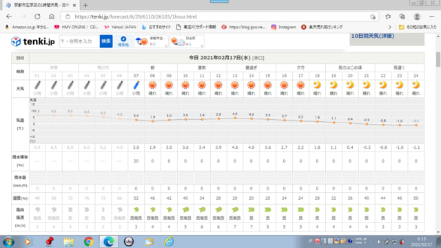Expand the favorites bar overflow chevron
This screenshot has width=441, height=248.
point(389,27)
